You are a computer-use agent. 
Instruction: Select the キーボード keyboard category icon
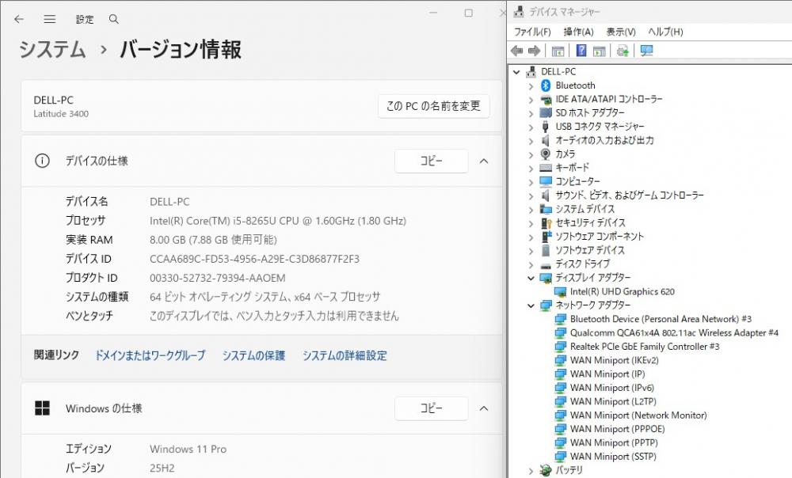pyautogui.click(x=546, y=168)
